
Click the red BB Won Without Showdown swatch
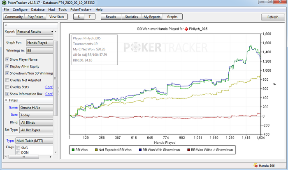188,150
